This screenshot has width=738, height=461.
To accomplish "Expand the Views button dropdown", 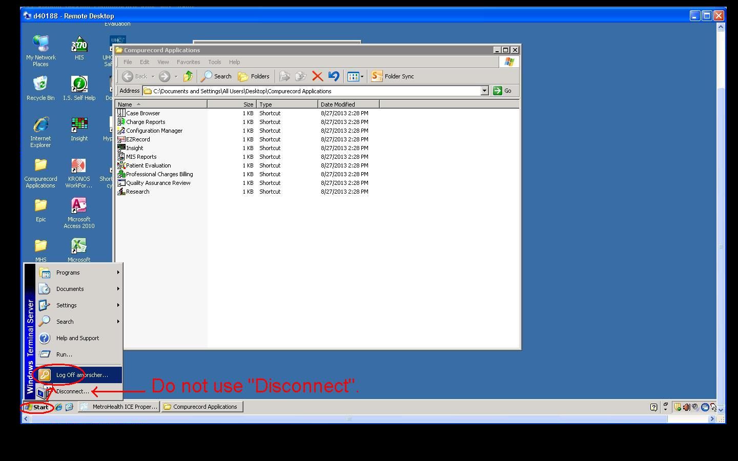I will 362,77.
